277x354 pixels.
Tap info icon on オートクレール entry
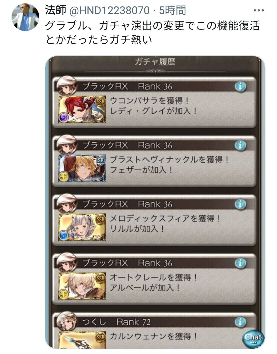point(240,263)
